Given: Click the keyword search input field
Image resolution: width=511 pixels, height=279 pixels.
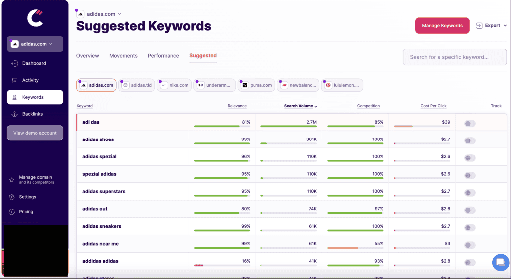Looking at the screenshot, I should coord(455,57).
